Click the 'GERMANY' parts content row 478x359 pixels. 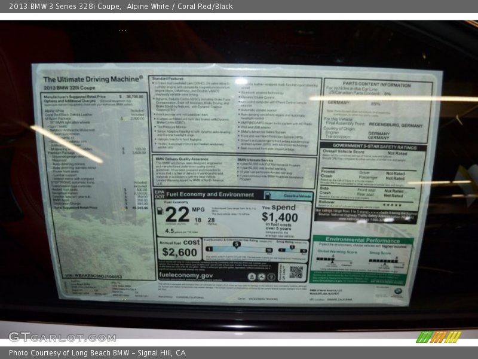click(x=354, y=103)
